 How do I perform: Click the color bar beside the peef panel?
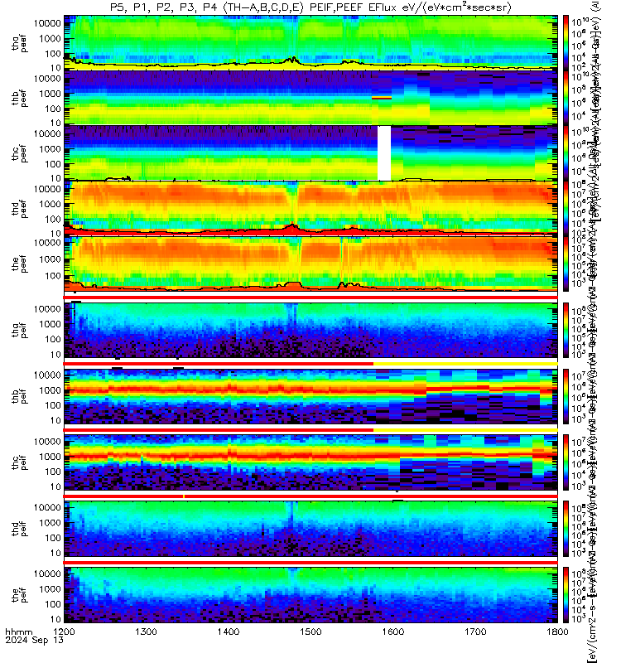566,264
